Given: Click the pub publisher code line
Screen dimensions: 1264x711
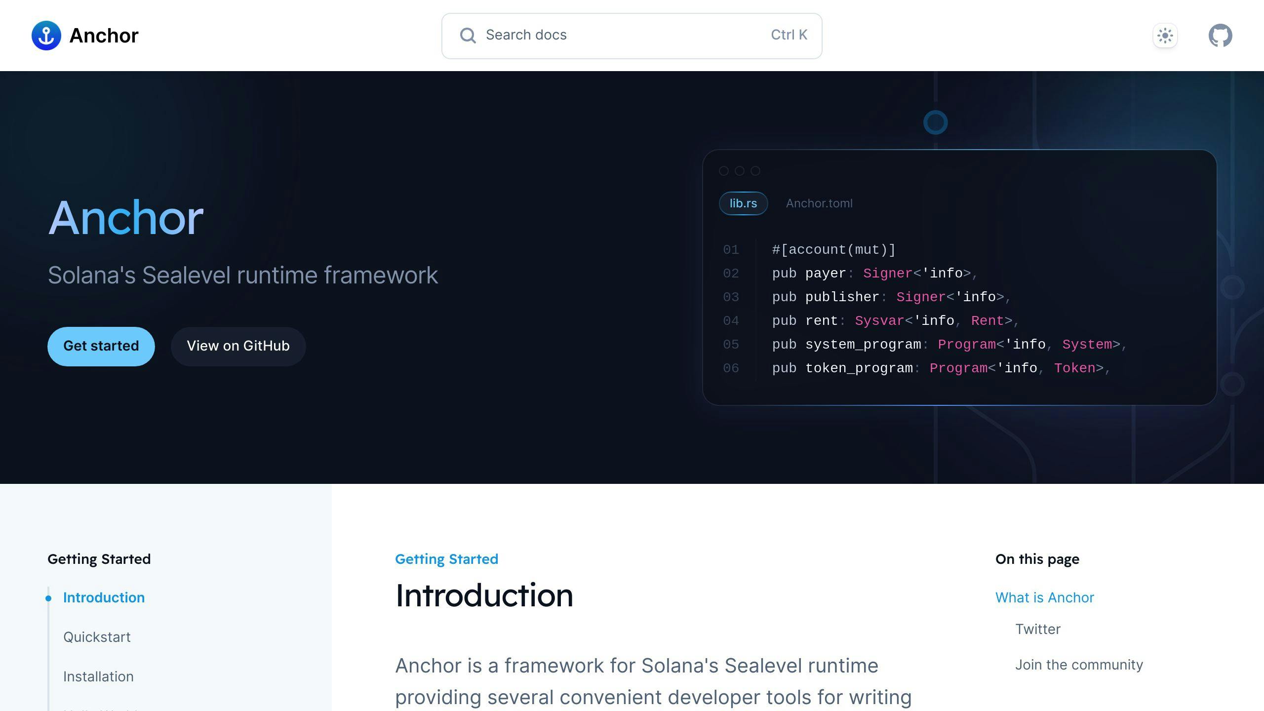Looking at the screenshot, I should pos(892,297).
